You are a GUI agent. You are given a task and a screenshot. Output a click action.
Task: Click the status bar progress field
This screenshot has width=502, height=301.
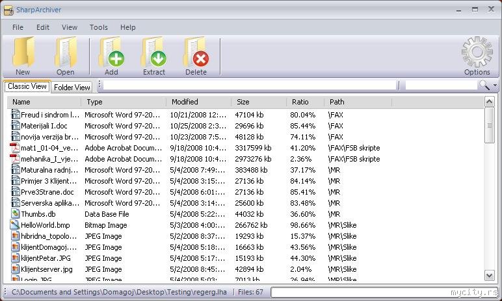coord(384,292)
